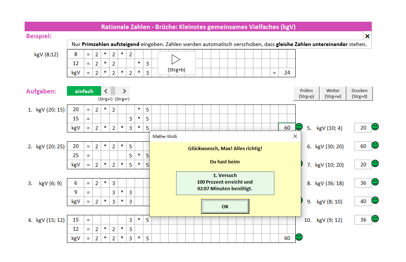Click the smiley beside kgV (8; 10)
The height and width of the screenshot is (262, 406).
click(375, 200)
